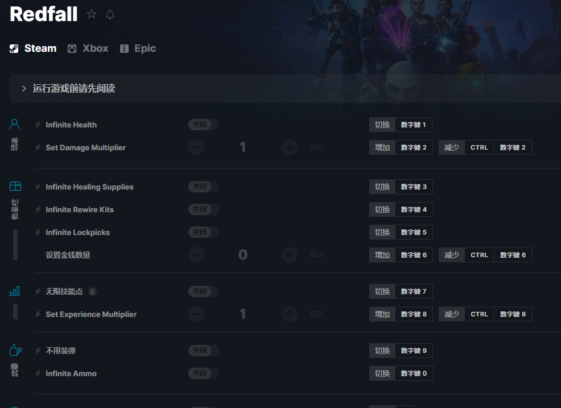Open the info icon next to 无限技能点
Image resolution: width=561 pixels, height=408 pixels.
pos(92,292)
